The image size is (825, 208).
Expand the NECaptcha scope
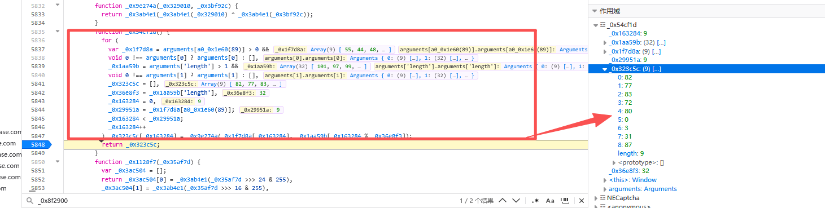coord(596,198)
